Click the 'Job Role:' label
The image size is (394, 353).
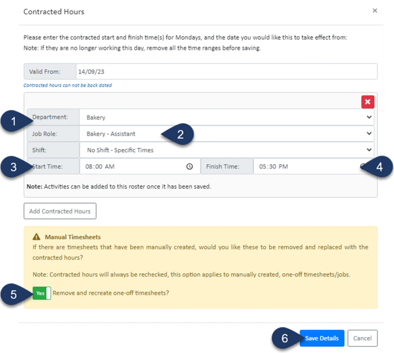pyautogui.click(x=45, y=134)
